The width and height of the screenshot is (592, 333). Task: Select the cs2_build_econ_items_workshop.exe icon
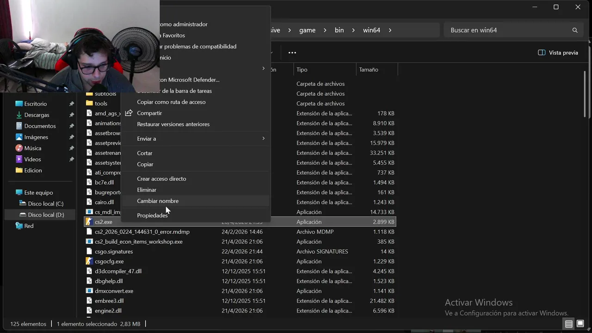89,241
